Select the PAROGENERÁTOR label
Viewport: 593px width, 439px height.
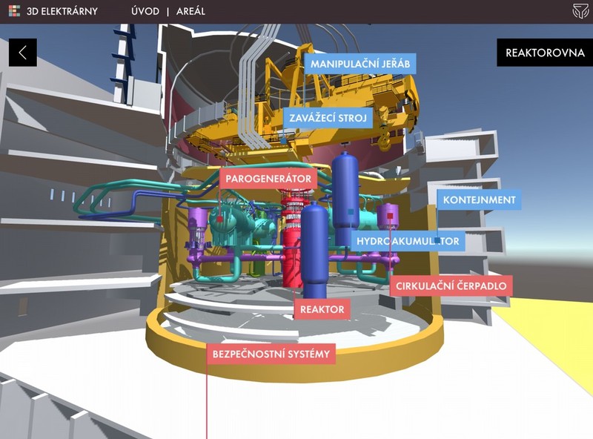(268, 179)
